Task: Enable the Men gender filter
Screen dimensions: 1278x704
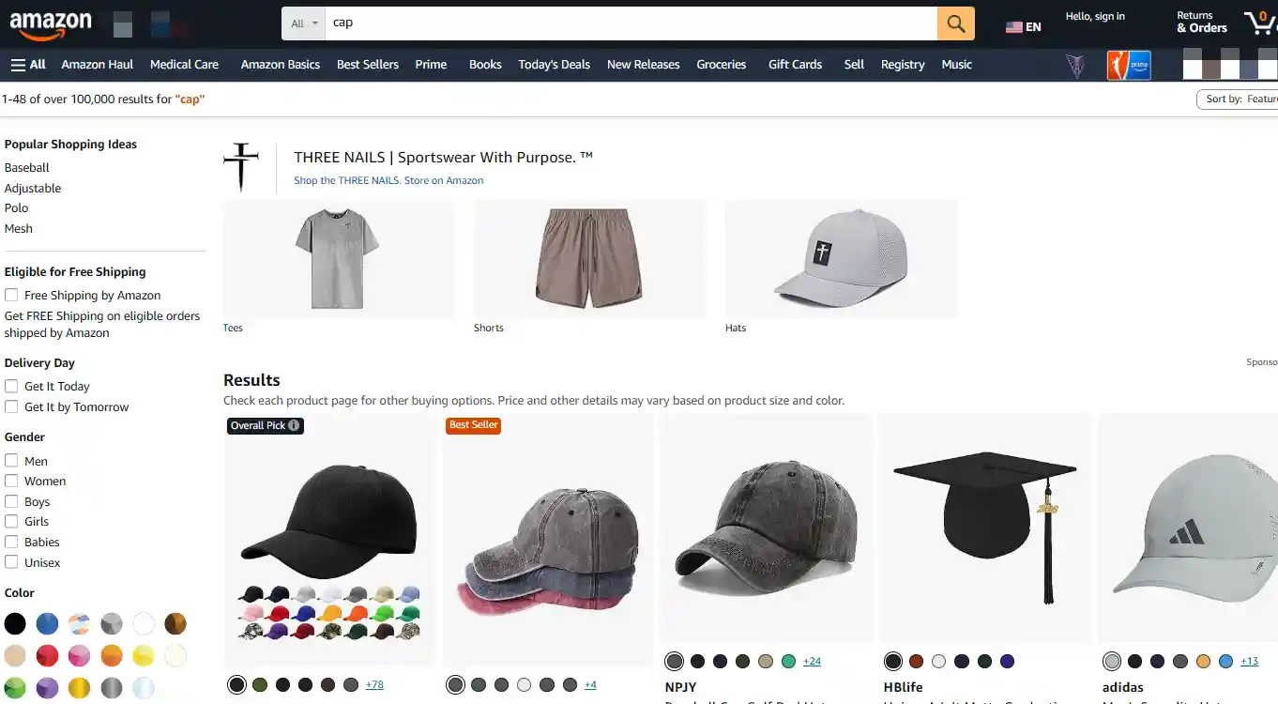Action: tap(11, 461)
